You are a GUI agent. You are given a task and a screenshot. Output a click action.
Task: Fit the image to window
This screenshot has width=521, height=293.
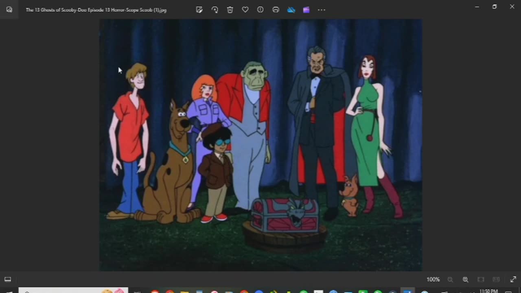(x=481, y=280)
